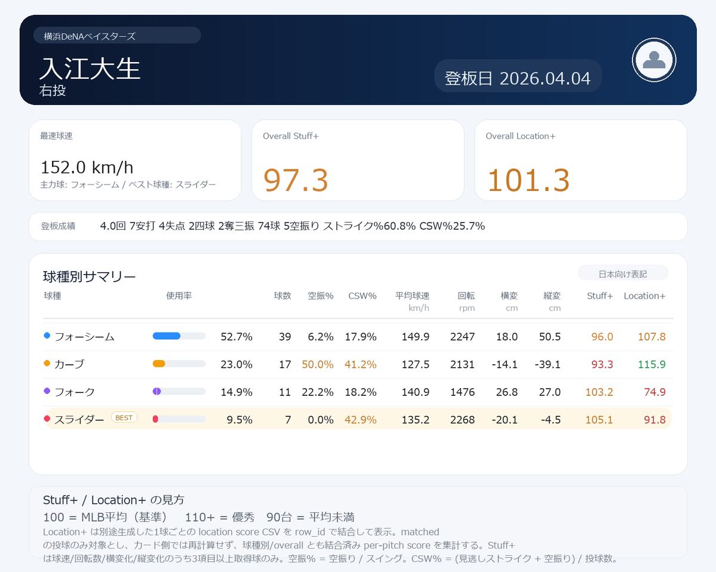Viewport: 716px width, 572px height.
Task: Select the orange カーブ pitch type icon
Action: [46, 364]
